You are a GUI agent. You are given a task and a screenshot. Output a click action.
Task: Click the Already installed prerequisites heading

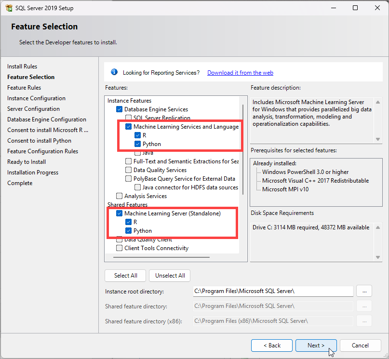coord(275,163)
